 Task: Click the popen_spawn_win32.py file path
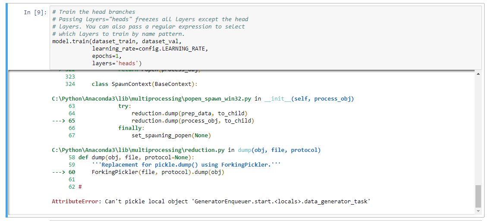(152, 99)
